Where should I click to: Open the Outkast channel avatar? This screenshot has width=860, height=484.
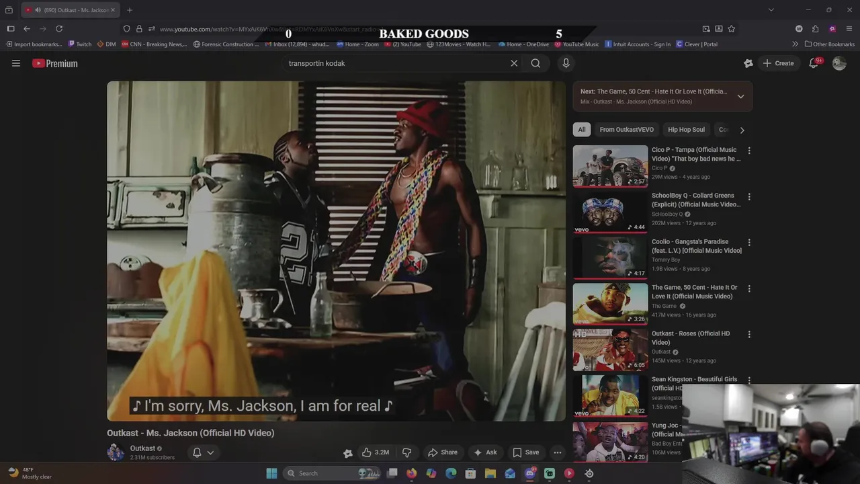pos(116,452)
